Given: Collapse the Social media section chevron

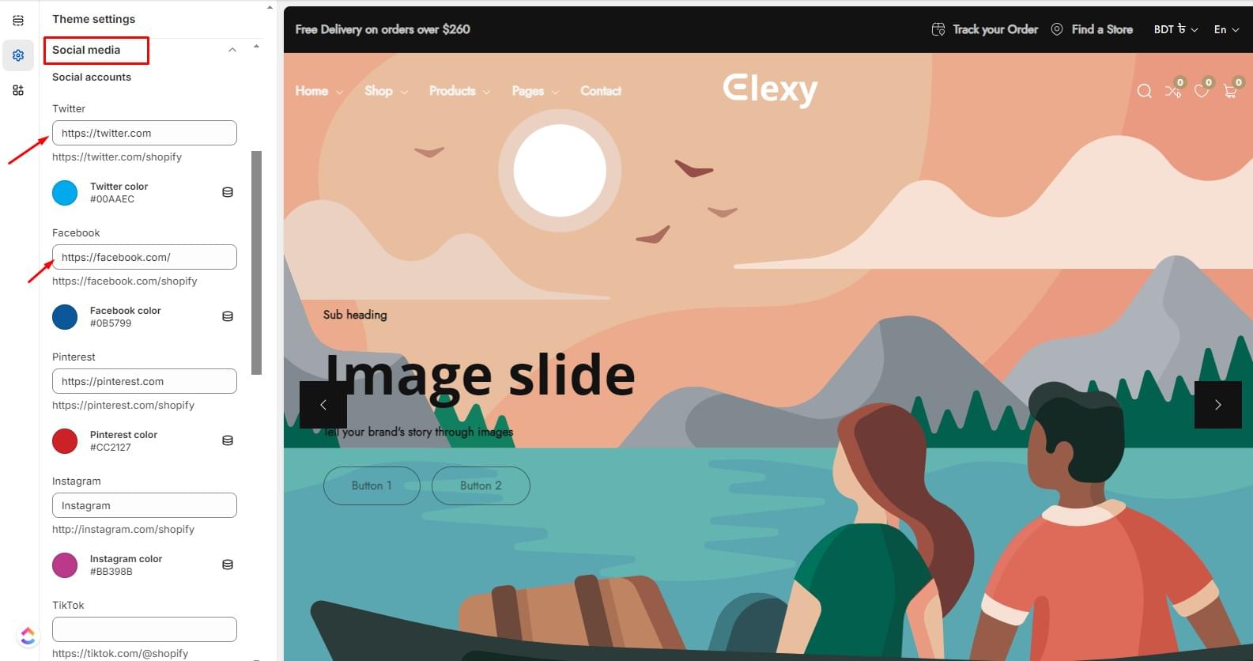Looking at the screenshot, I should (x=232, y=50).
